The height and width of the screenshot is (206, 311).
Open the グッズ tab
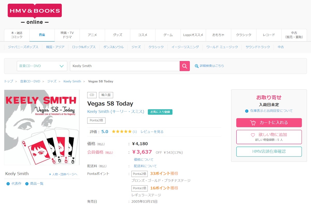tap(117, 35)
